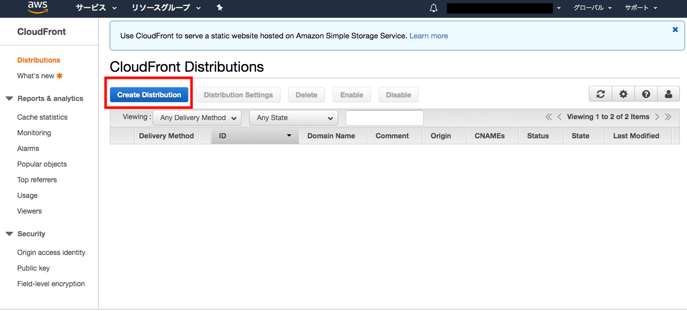Open the Monitoring page
The width and height of the screenshot is (687, 311).
[x=34, y=133]
